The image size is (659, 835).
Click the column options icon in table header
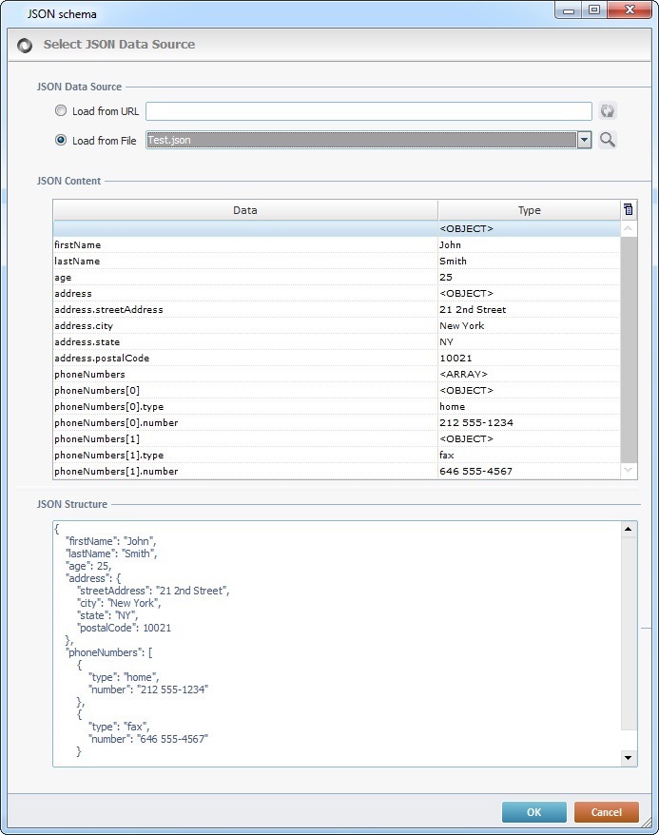(628, 210)
